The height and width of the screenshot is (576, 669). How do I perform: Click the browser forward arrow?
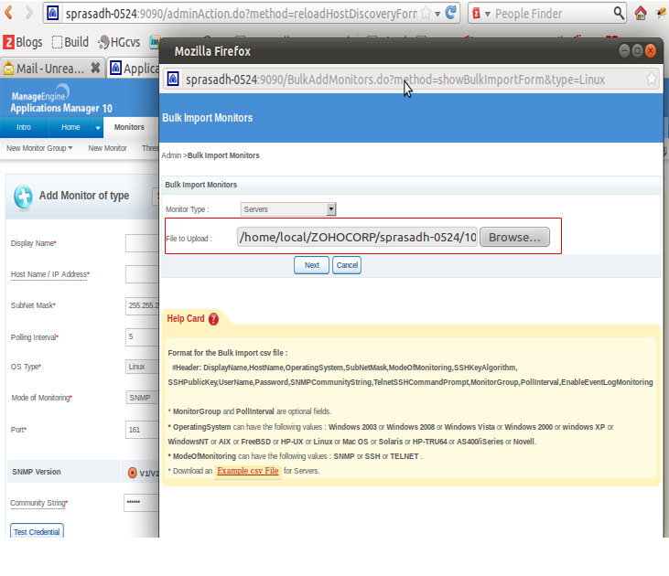[x=28, y=13]
